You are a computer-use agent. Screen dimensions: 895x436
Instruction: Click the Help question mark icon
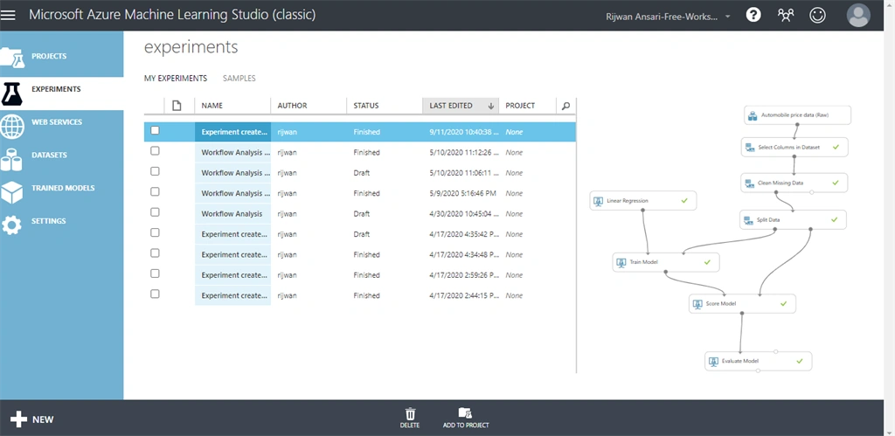(x=753, y=16)
